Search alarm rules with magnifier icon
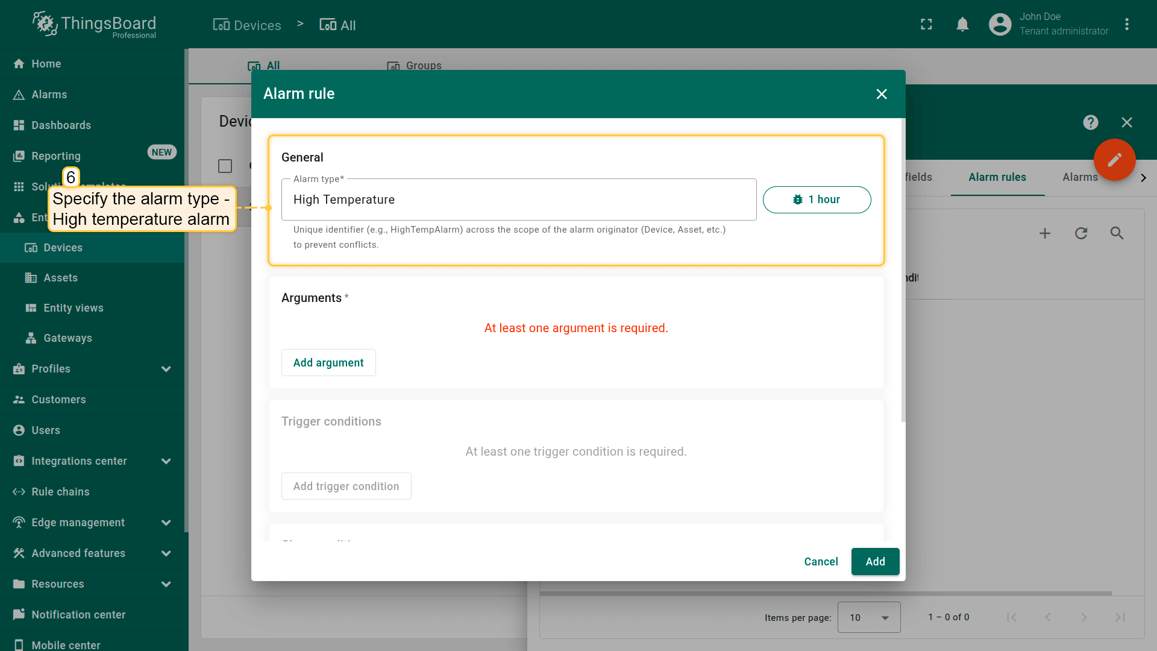1157x651 pixels. click(1117, 233)
